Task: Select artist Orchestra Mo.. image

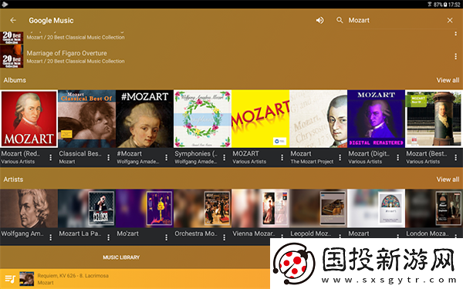Action: tap(202, 209)
